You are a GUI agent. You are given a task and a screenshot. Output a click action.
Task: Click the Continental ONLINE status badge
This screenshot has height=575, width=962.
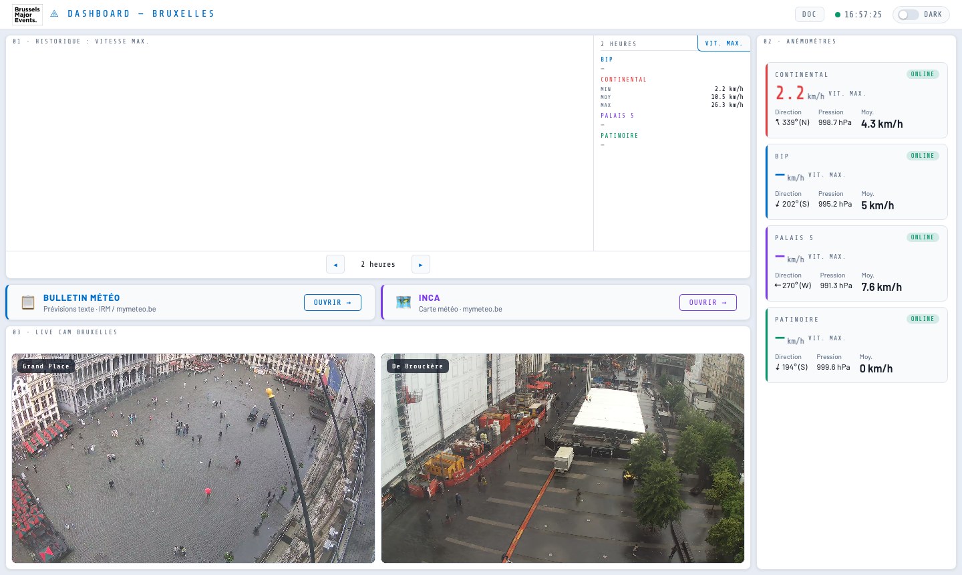click(923, 74)
